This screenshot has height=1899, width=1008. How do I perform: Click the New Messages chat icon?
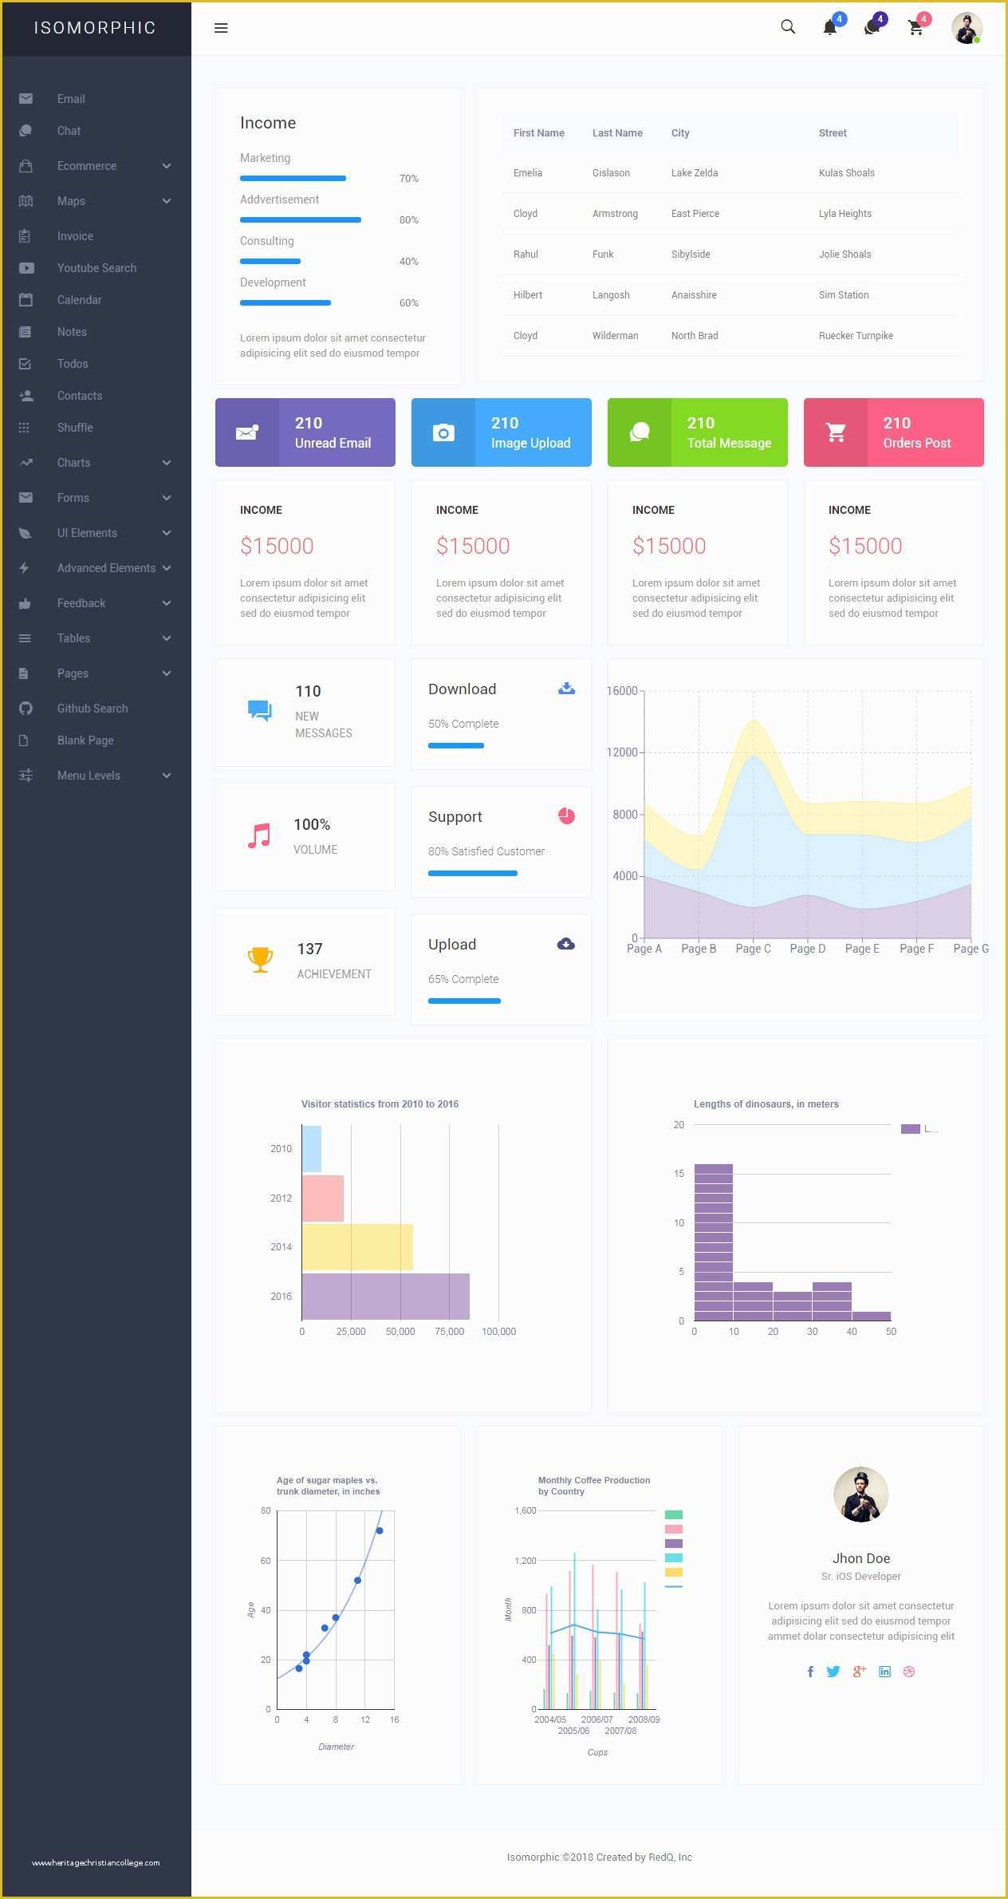click(260, 711)
